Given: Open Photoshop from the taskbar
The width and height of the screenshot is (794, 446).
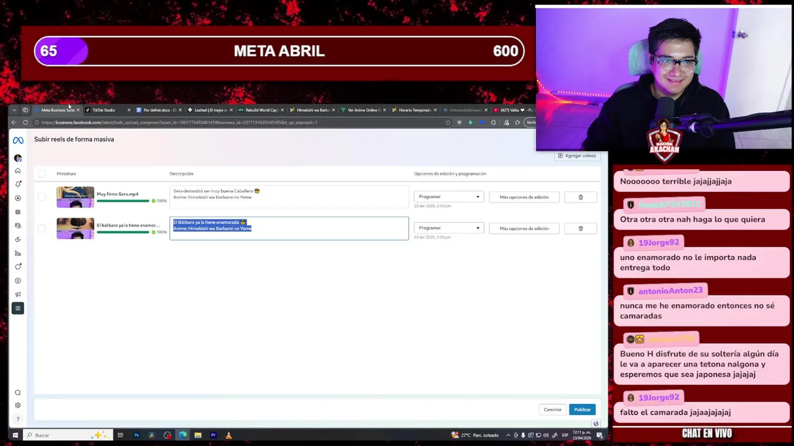Looking at the screenshot, I should [136, 435].
